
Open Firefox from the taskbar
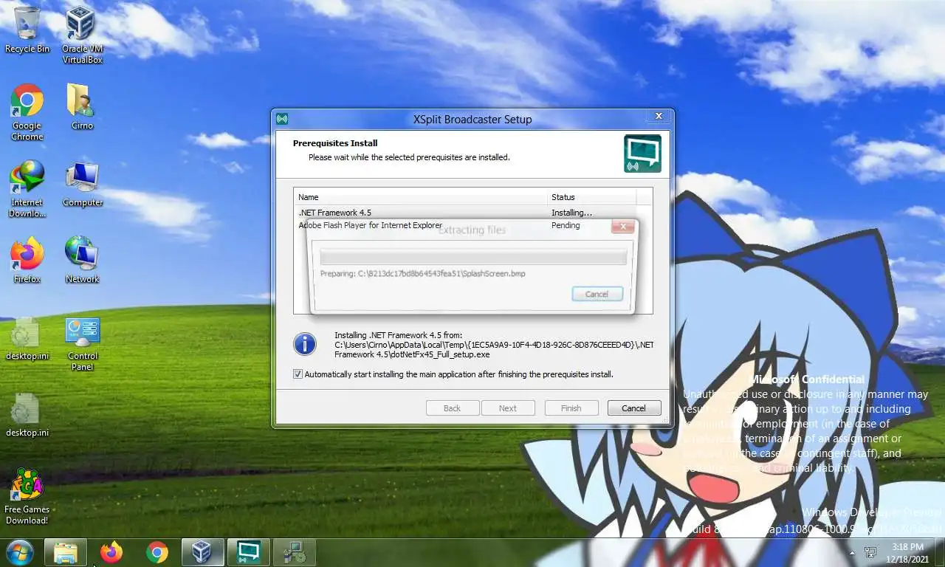pos(111,551)
